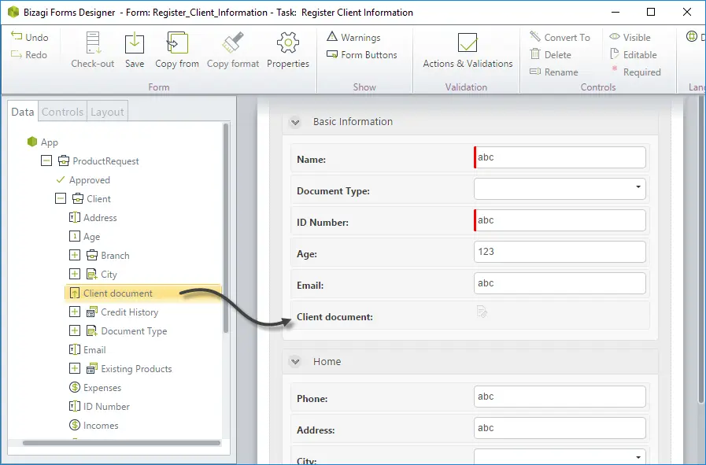Screen dimensions: 706x465
Task: Click Convert To control
Action: pyautogui.click(x=560, y=37)
